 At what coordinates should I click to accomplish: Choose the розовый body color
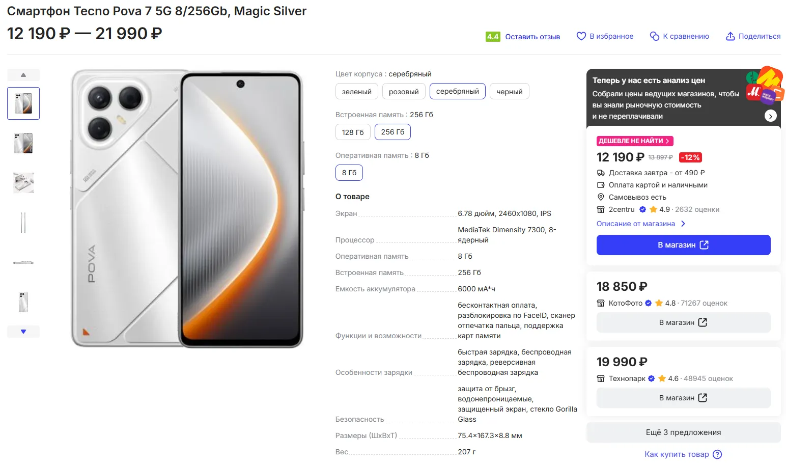[404, 92]
